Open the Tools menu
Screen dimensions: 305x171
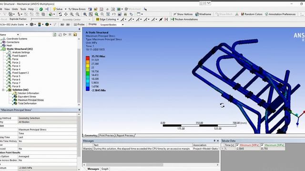point(23,9)
